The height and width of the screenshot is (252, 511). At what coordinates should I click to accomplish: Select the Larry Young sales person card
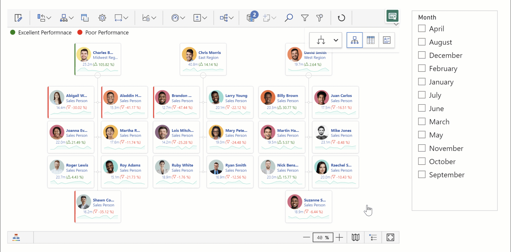pos(230,102)
